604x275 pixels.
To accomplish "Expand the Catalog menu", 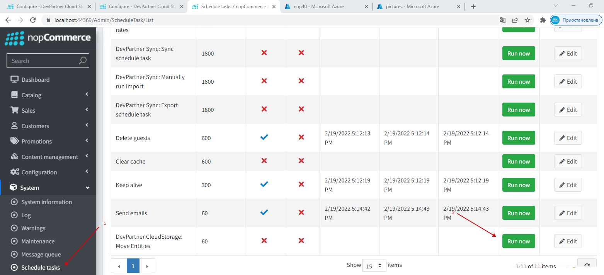I will coord(48,95).
